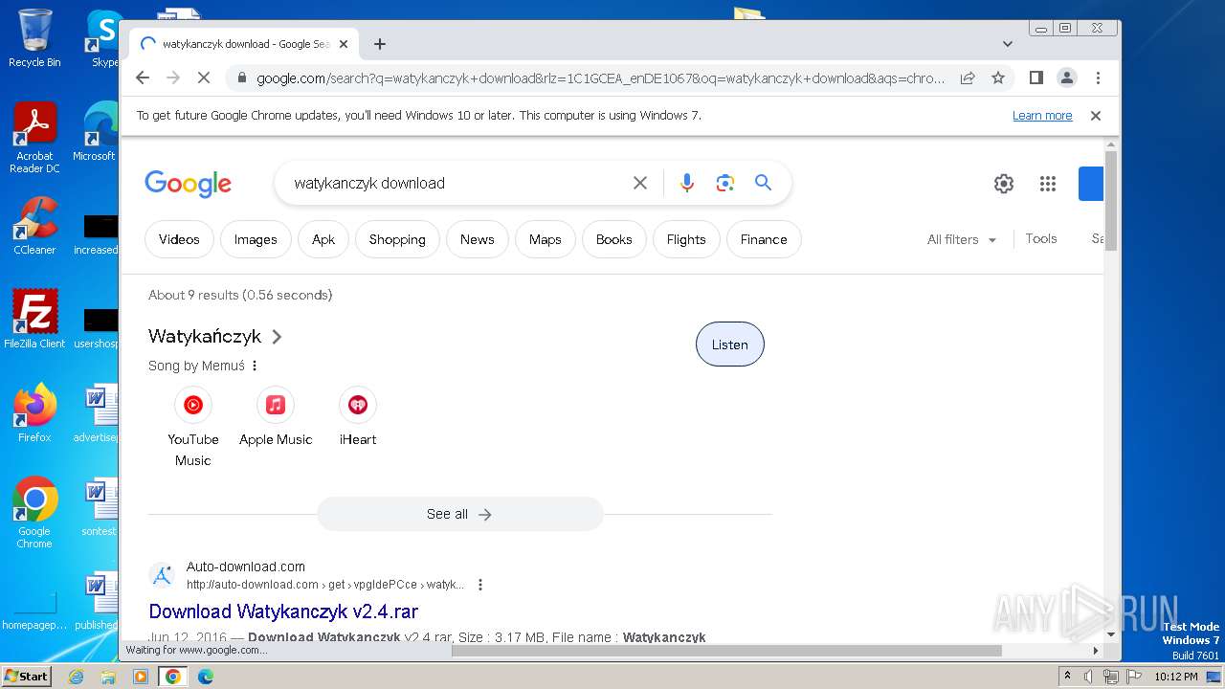Open more options beside Song by Memuś
The image size is (1225, 689).
pos(255,366)
